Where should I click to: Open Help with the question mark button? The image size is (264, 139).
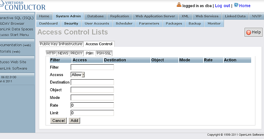[x=253, y=32]
